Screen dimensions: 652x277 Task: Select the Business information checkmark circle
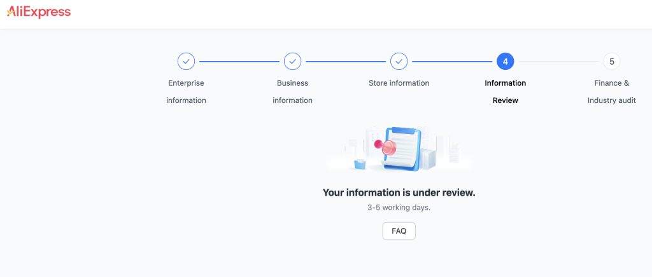(293, 62)
